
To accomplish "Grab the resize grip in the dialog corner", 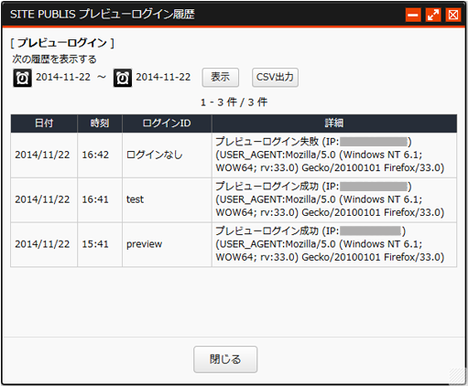I will (x=458, y=376).
